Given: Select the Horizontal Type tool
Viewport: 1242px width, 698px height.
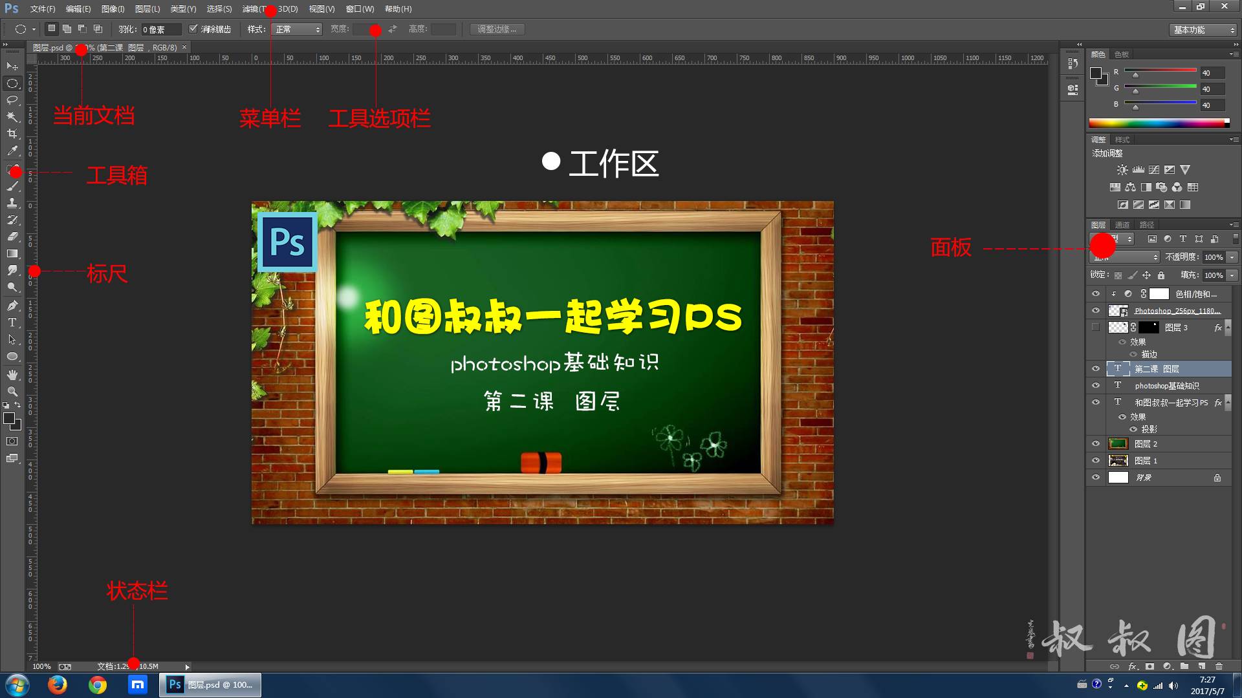Looking at the screenshot, I should 13,323.
